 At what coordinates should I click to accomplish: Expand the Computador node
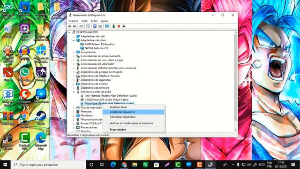[74, 52]
